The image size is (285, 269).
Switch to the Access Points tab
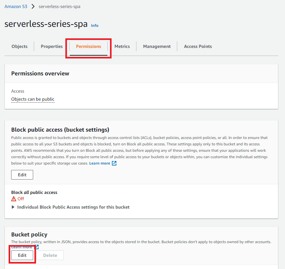pyautogui.click(x=198, y=46)
